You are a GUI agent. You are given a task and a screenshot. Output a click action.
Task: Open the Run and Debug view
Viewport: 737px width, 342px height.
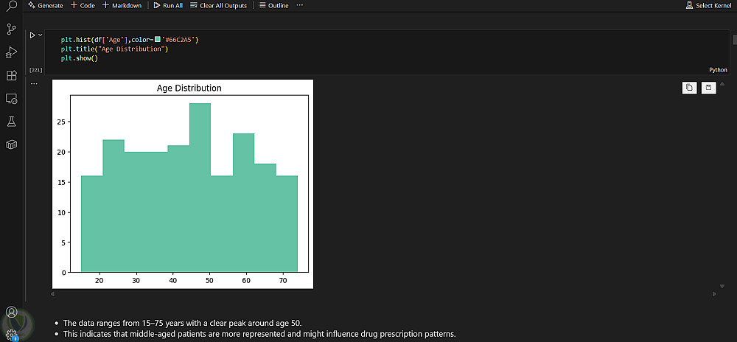click(11, 52)
